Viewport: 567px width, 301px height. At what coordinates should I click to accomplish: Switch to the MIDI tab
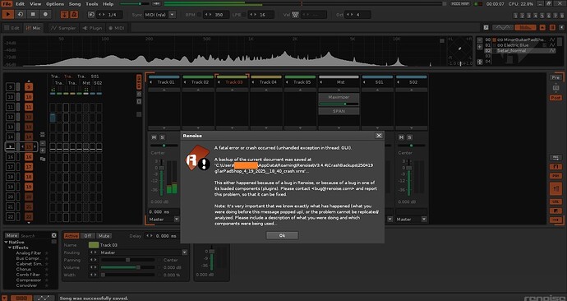[x=116, y=28]
